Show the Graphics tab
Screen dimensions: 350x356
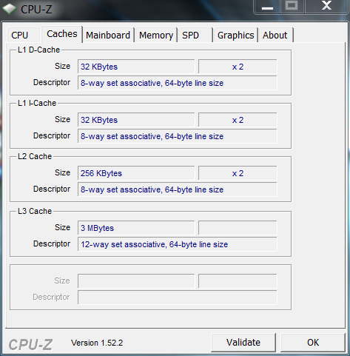click(x=235, y=35)
